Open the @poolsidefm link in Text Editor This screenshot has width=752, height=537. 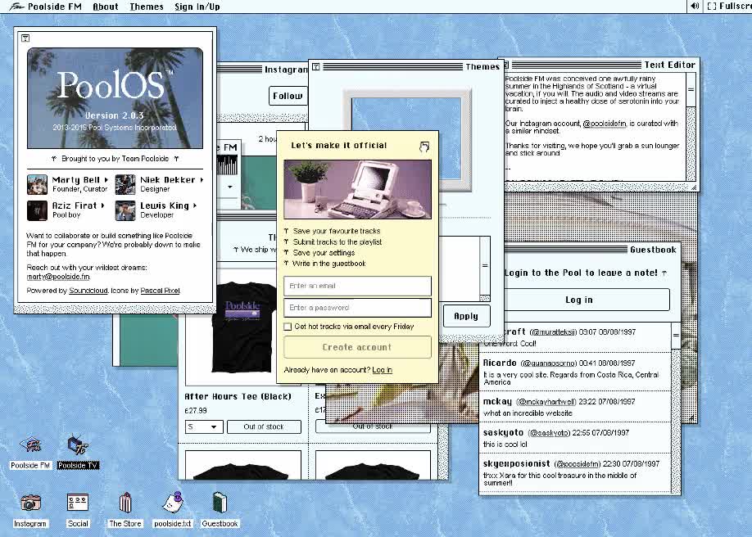coord(605,124)
